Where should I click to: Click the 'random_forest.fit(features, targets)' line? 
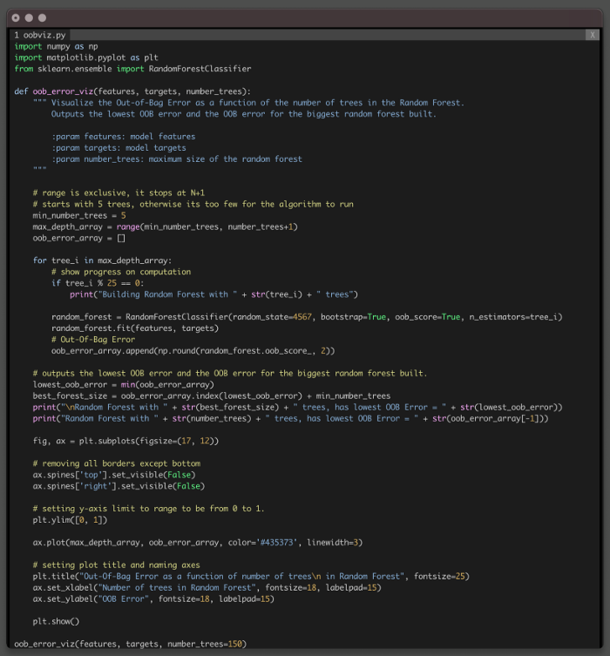[x=135, y=328]
